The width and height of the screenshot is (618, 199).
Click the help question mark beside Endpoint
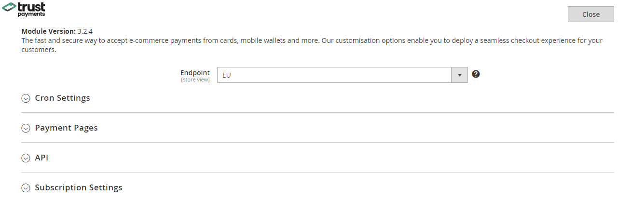[476, 74]
